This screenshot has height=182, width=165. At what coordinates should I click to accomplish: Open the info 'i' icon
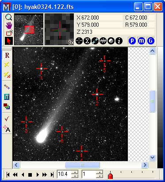click(x=119, y=41)
